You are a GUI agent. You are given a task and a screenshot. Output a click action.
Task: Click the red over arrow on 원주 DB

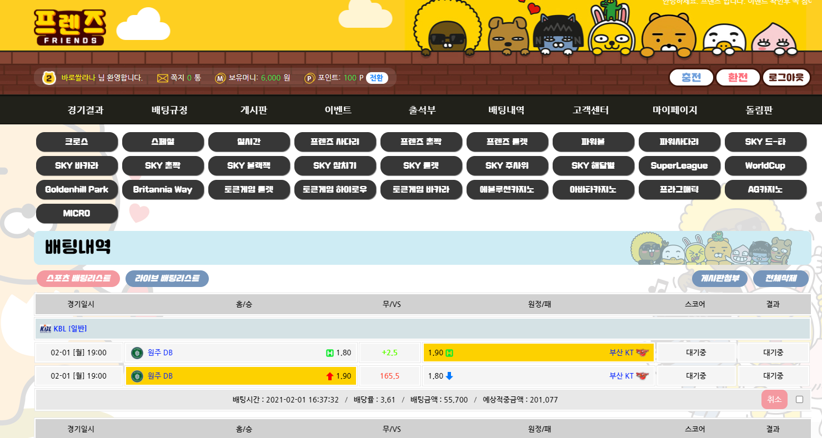pyautogui.click(x=330, y=376)
